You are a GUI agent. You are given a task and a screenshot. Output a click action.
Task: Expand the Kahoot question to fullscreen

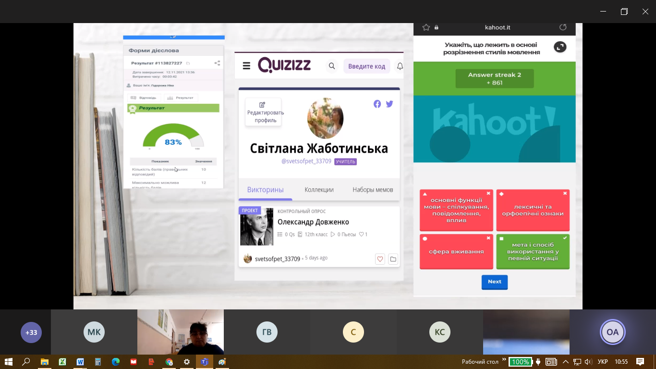[560, 47]
